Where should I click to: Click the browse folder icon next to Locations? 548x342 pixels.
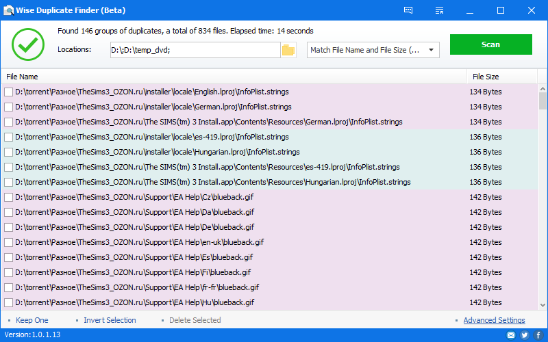pyautogui.click(x=288, y=50)
